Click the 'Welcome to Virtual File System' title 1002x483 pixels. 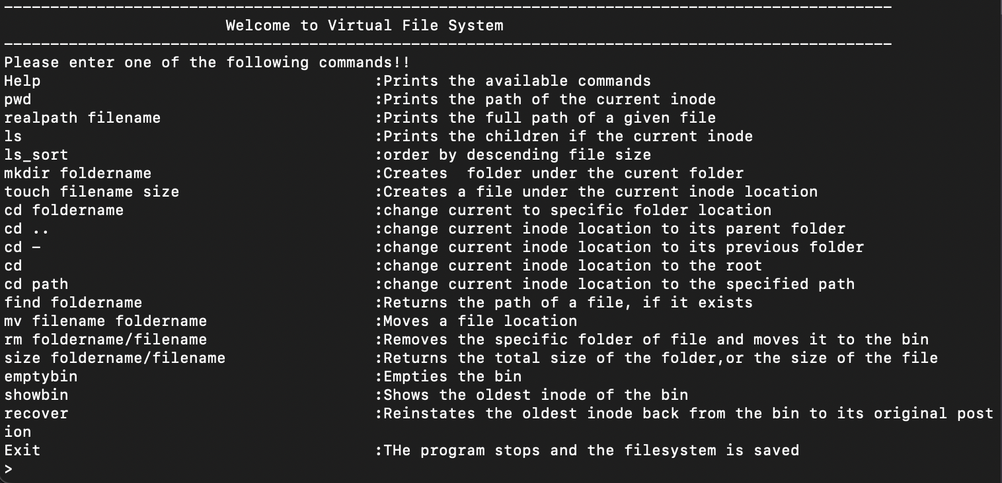364,26
